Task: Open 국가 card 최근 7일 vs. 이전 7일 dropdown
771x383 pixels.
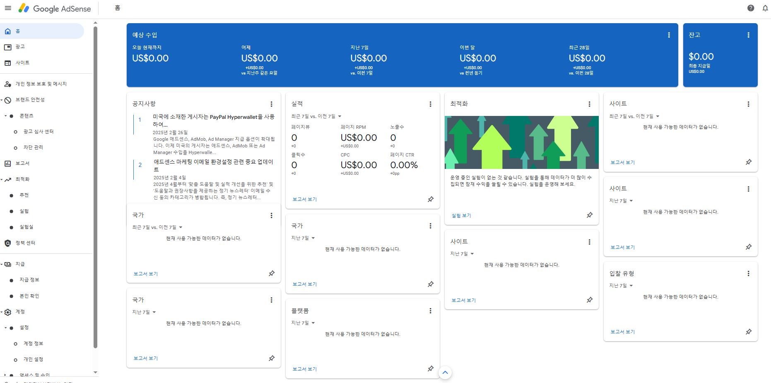Action: [x=157, y=227]
